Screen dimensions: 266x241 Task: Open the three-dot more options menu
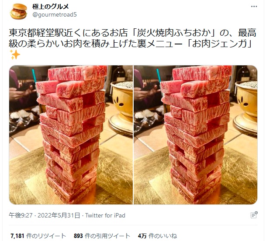coord(254,7)
